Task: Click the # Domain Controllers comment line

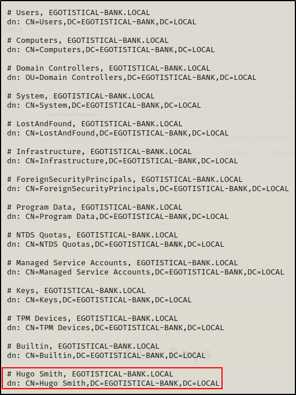Action: tap(109, 68)
